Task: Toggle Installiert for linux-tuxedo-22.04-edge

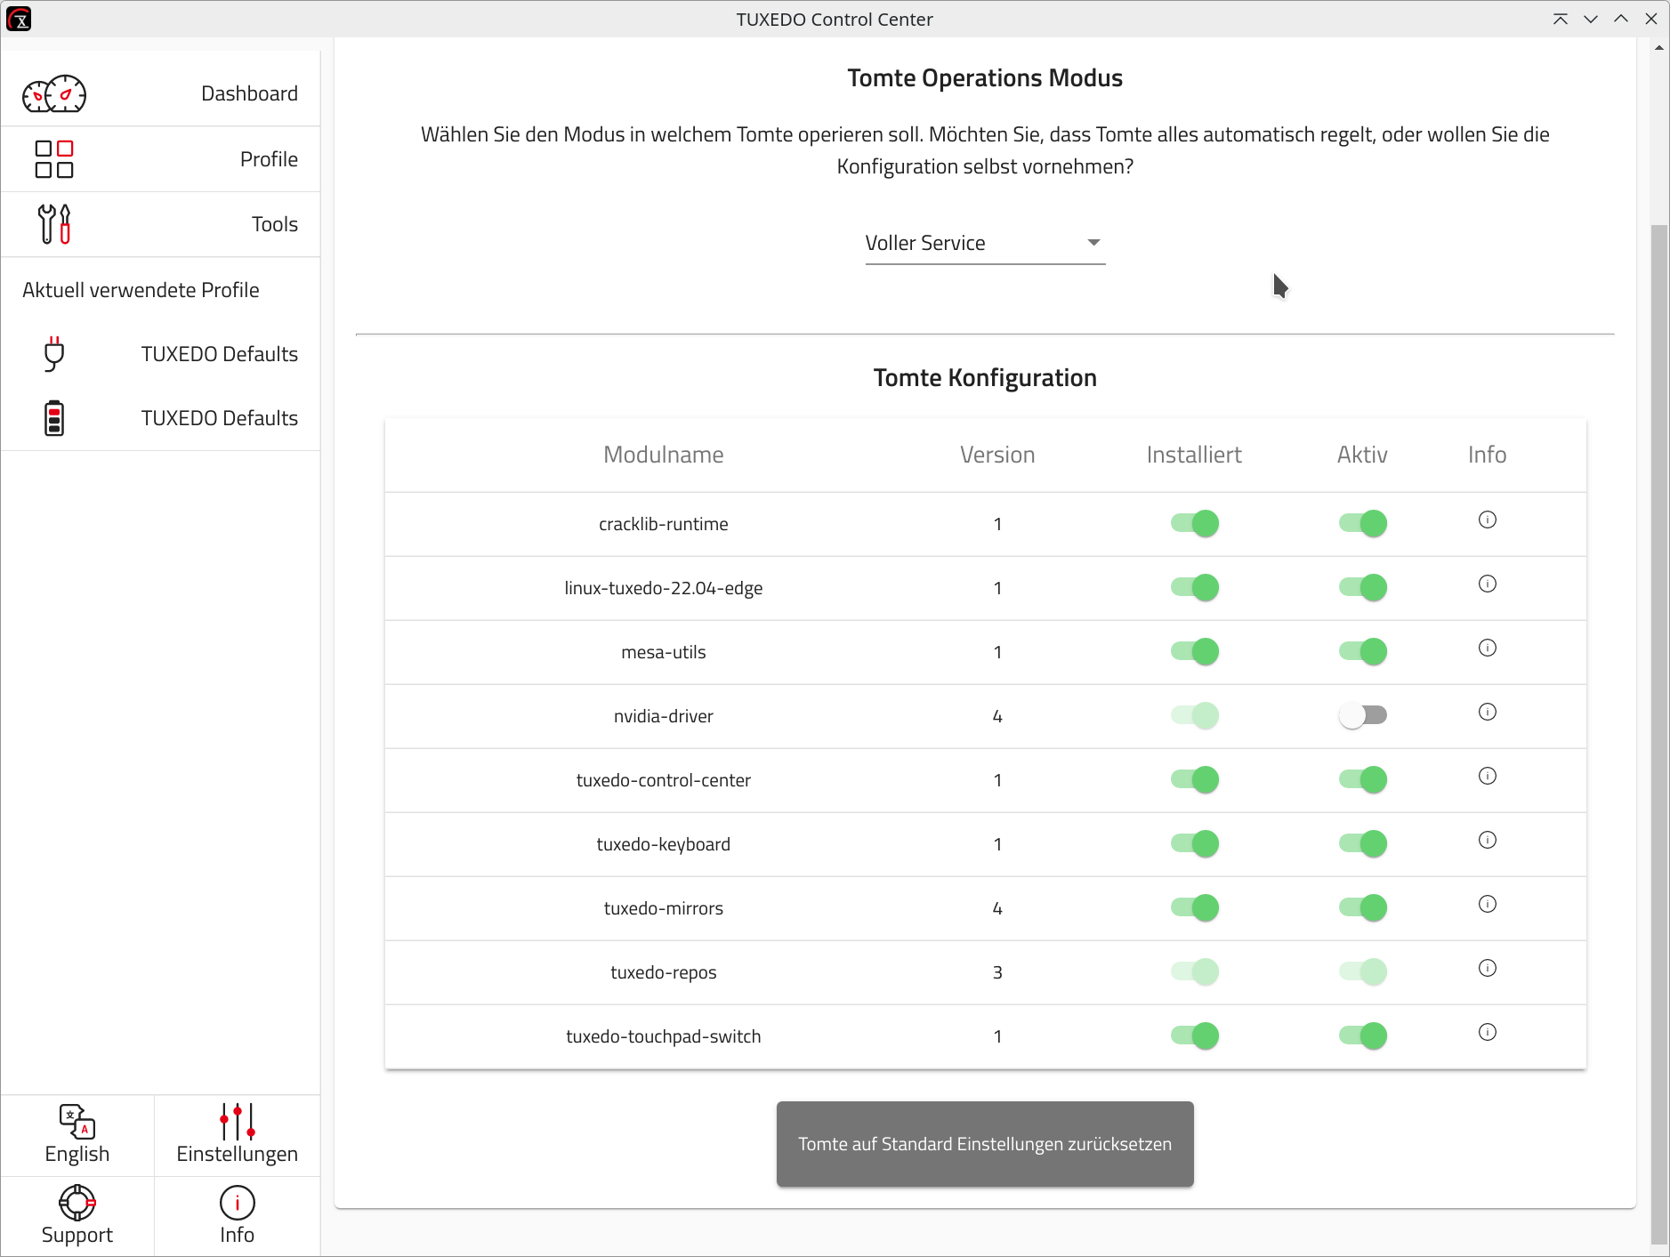Action: (1194, 587)
